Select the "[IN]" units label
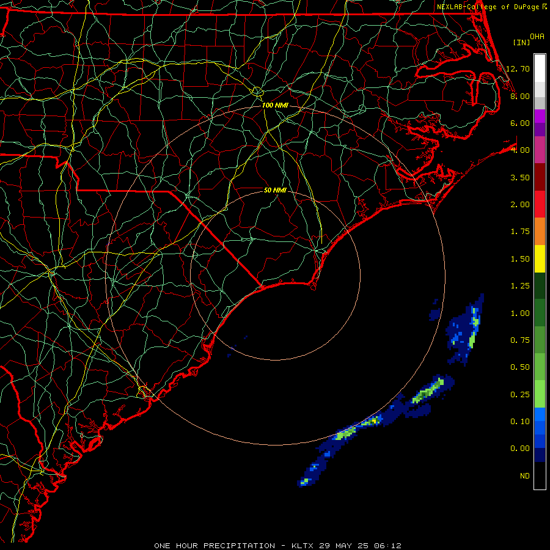Screen dimensions: 550x550 522,42
